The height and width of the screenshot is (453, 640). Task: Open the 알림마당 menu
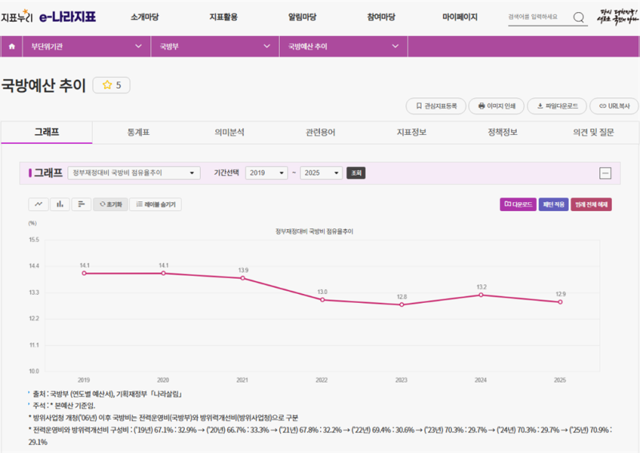302,17
